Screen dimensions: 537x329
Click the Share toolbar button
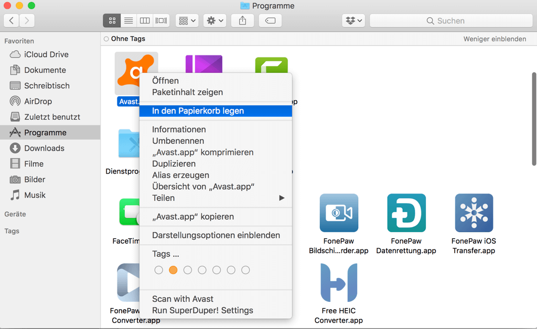pyautogui.click(x=242, y=20)
